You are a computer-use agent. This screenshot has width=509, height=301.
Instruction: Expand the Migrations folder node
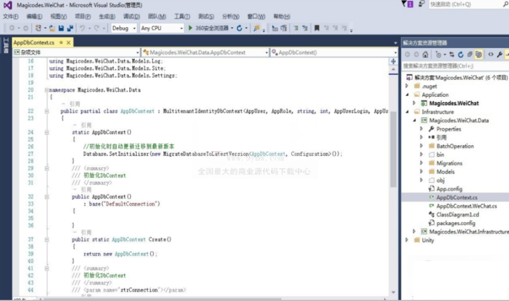pyautogui.click(x=421, y=163)
